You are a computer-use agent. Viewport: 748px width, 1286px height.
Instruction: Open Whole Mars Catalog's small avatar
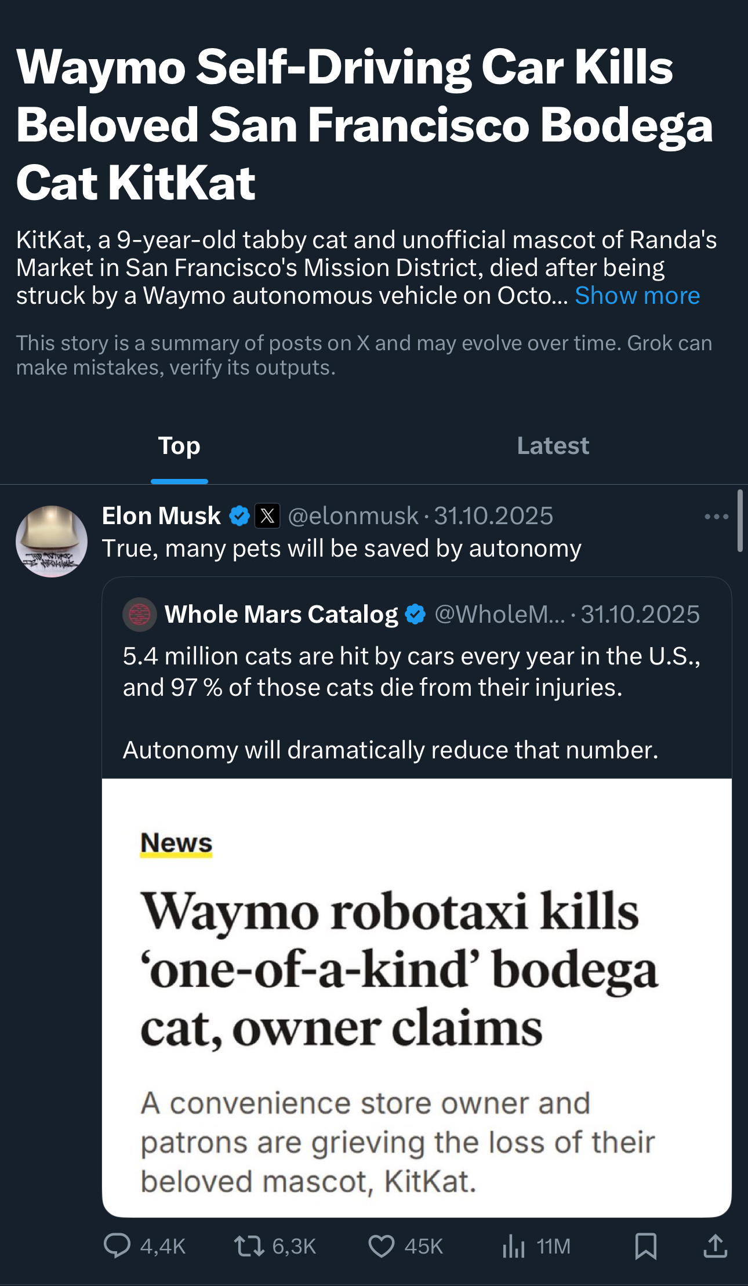tap(139, 614)
